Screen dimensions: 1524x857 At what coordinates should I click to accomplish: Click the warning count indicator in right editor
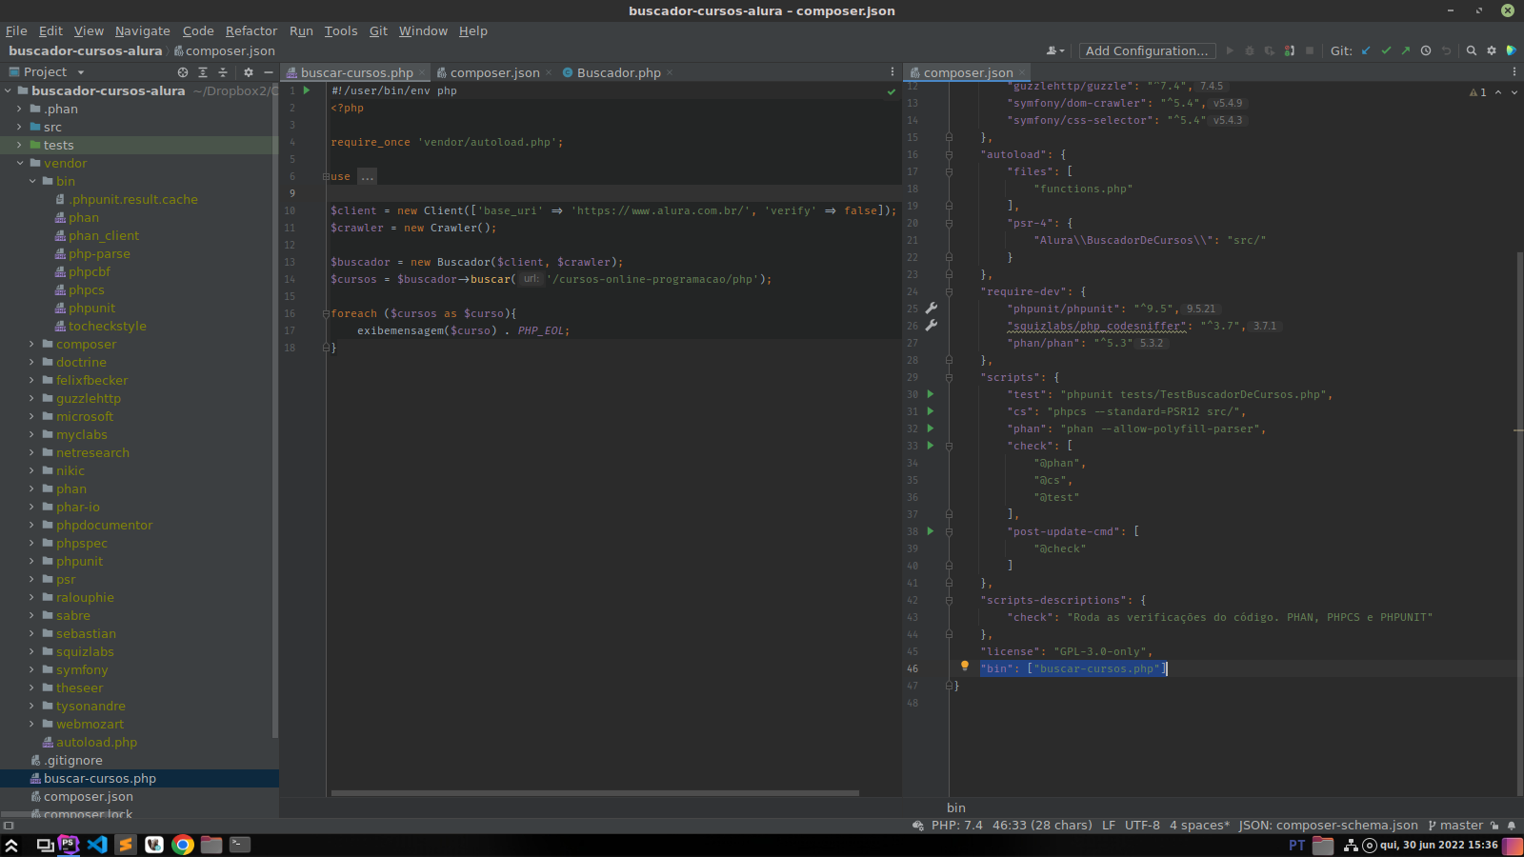pyautogui.click(x=1478, y=92)
